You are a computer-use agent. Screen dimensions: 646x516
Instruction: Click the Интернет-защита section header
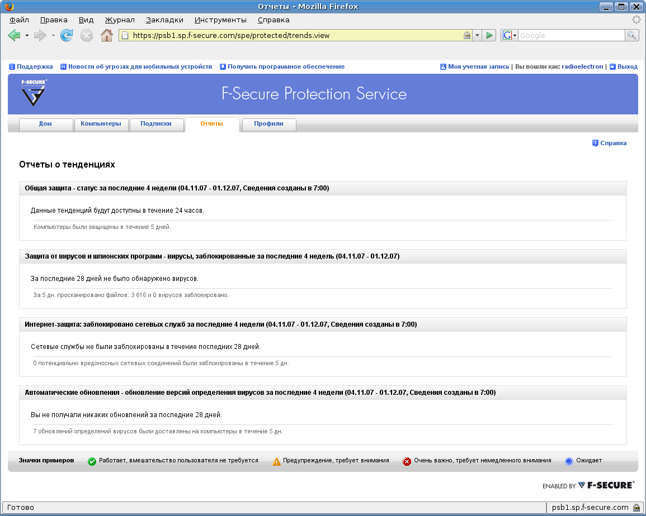pos(323,324)
